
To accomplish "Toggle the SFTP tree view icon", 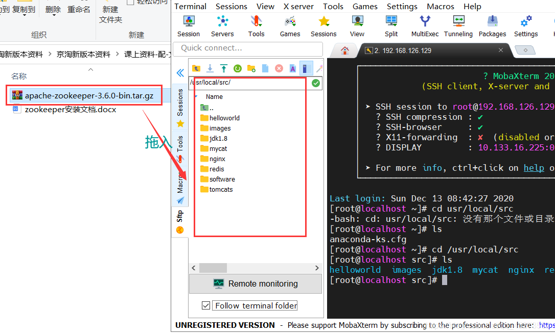I will point(306,68).
